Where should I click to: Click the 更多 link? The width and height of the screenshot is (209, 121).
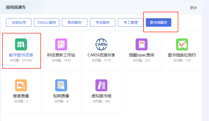(194, 8)
